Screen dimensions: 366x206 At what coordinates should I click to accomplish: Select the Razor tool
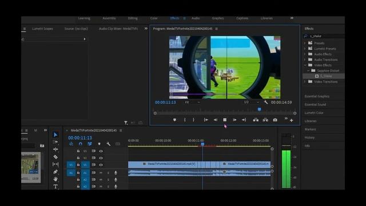coord(55,157)
